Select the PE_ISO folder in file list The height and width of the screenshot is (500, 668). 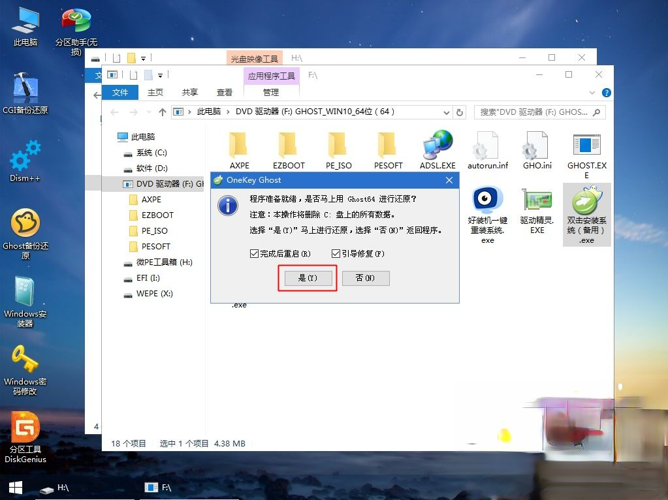point(338,150)
